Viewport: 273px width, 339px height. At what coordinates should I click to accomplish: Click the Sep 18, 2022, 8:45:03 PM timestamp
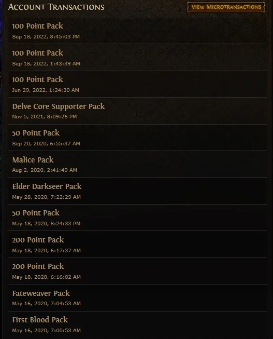pyautogui.click(x=46, y=37)
